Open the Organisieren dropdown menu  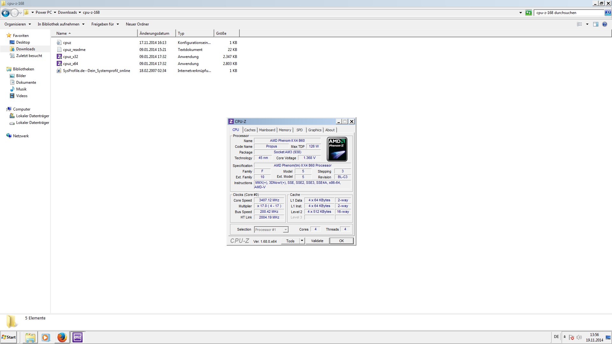tap(18, 24)
